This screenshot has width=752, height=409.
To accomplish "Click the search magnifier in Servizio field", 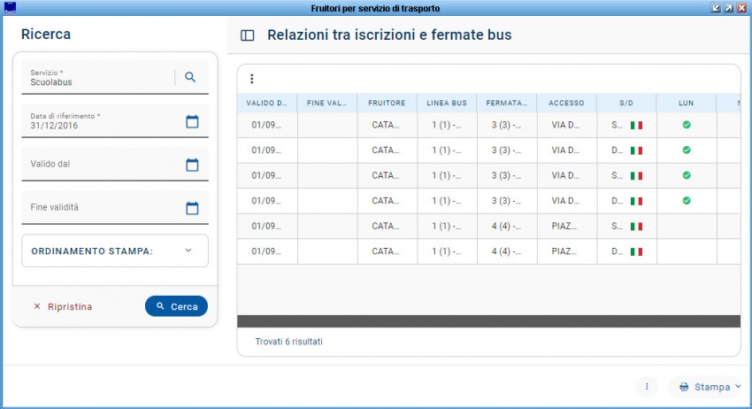I will point(190,77).
